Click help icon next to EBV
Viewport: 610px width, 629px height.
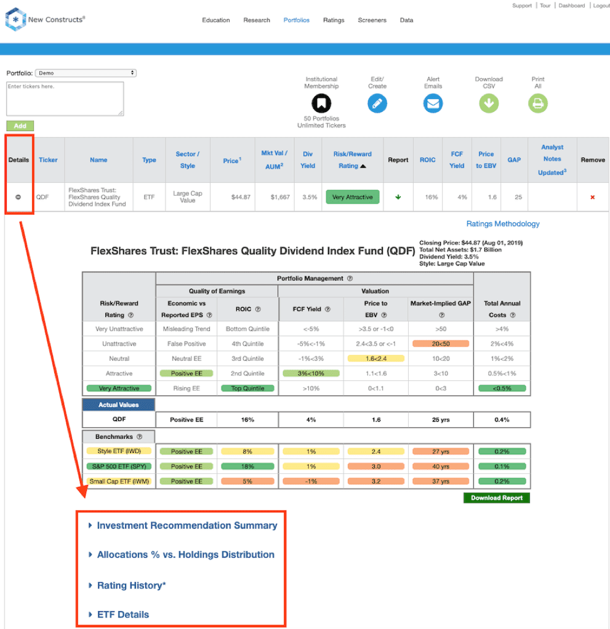[384, 315]
